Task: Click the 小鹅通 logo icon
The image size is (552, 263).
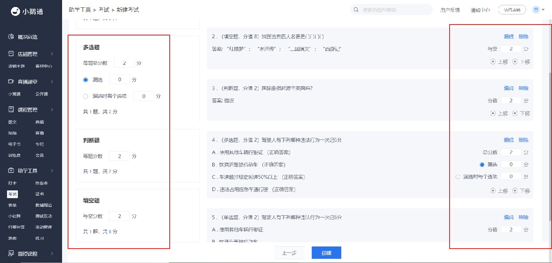Action: pos(15,11)
